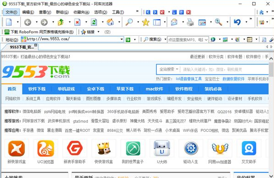Toggle the side panel layout icon
This screenshot has width=274, height=178.
click(157, 22)
